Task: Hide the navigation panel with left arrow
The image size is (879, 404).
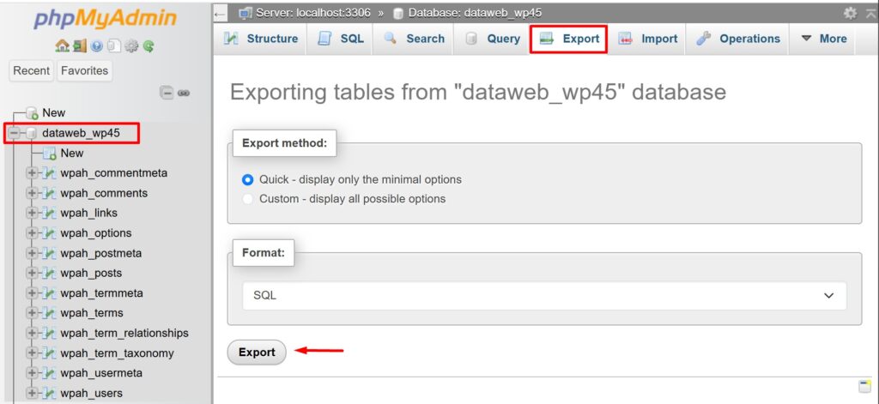Action: coord(221,13)
